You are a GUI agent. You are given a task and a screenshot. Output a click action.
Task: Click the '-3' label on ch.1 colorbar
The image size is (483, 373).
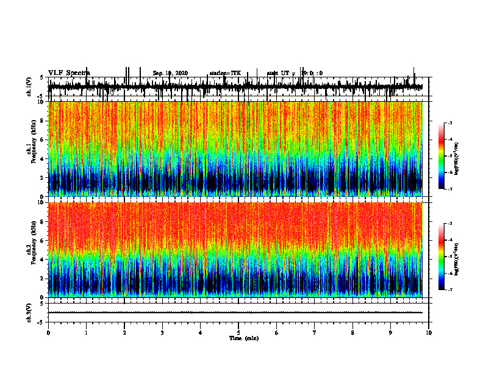click(450, 123)
